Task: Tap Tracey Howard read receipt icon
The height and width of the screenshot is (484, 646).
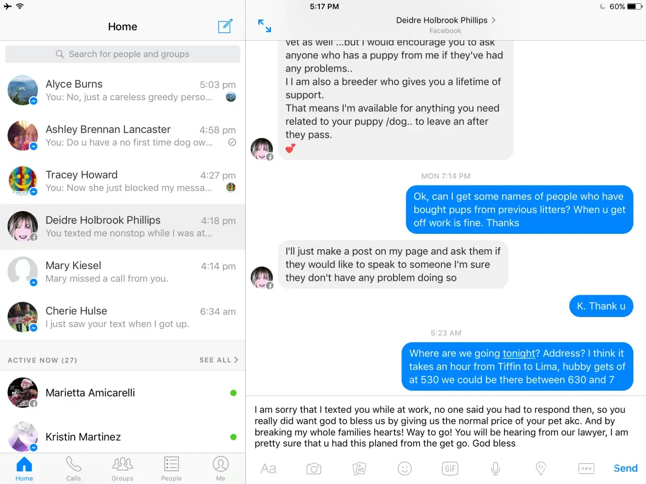Action: pyautogui.click(x=231, y=187)
